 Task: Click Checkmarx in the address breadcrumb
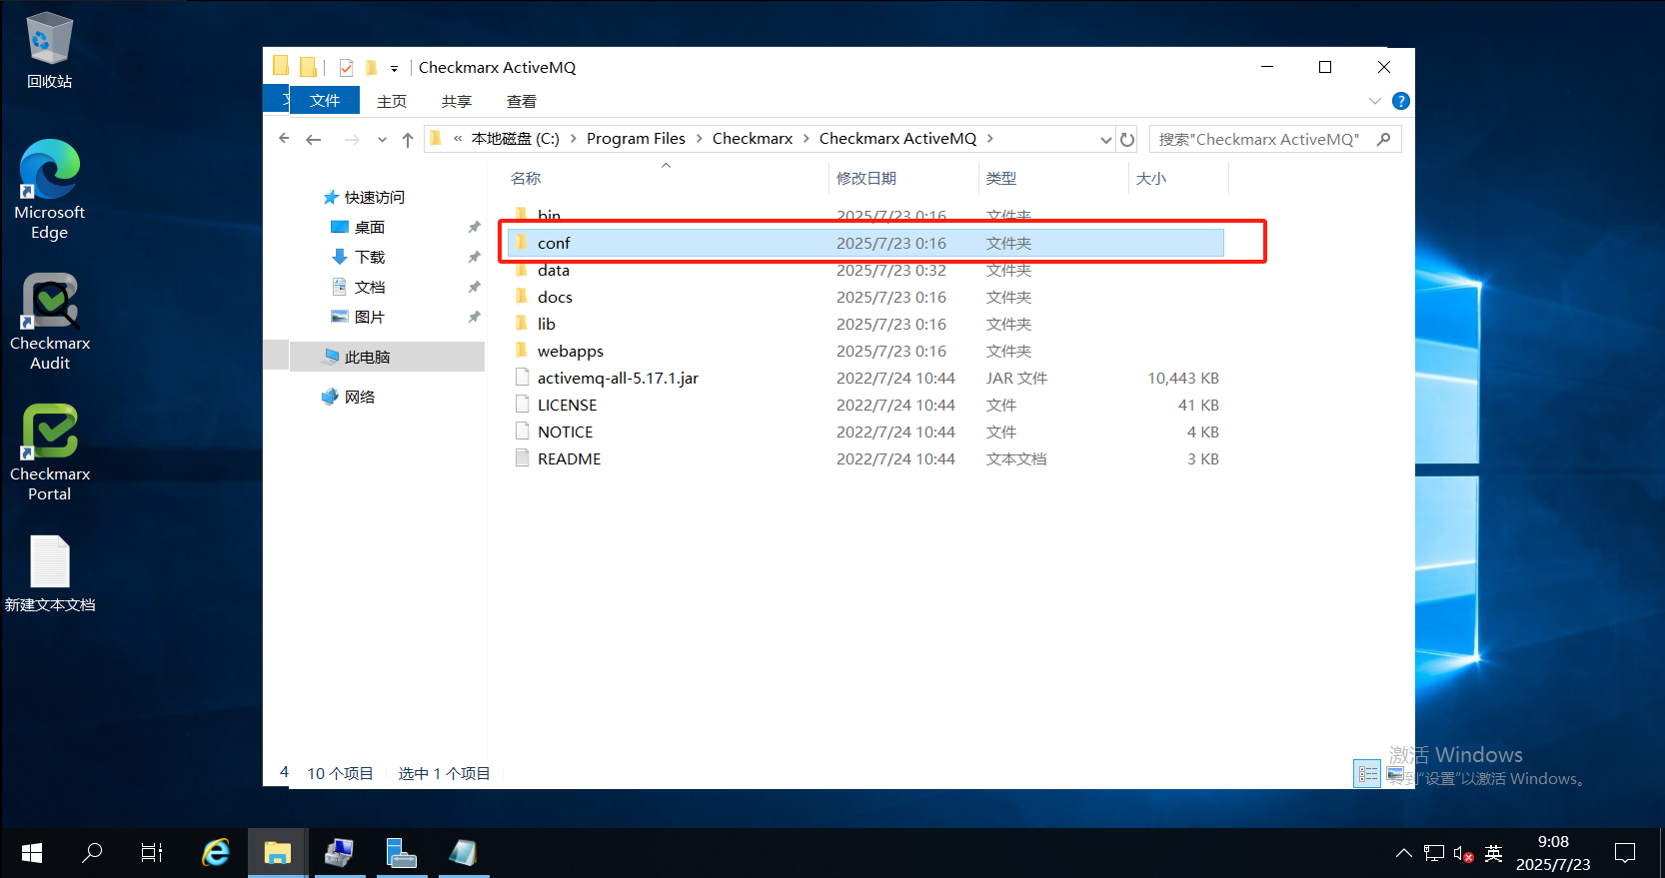point(753,139)
